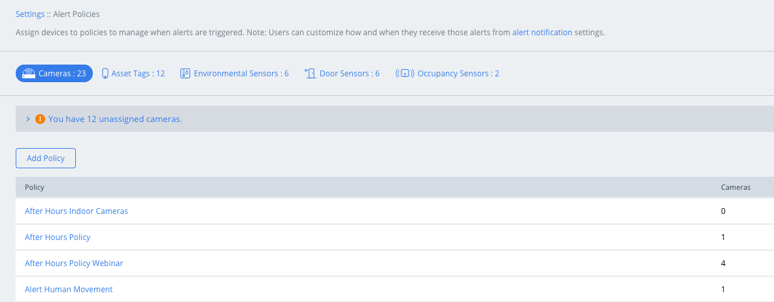Click the orange warning icon
Screen dimensions: 774x302
41,119
